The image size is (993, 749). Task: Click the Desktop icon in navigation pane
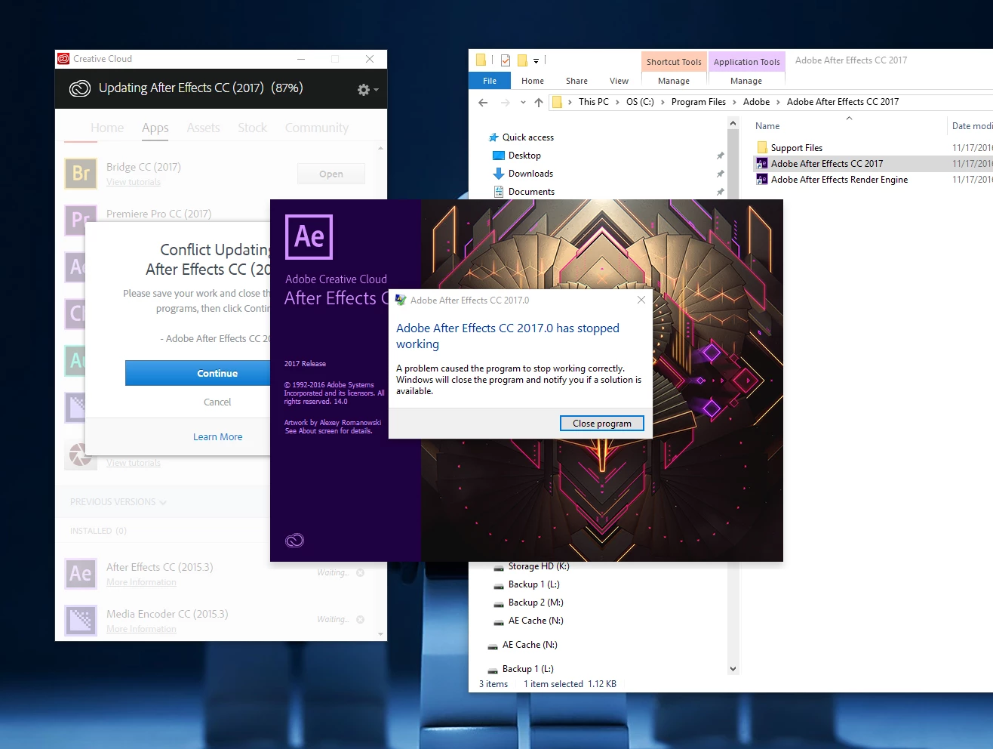point(498,156)
